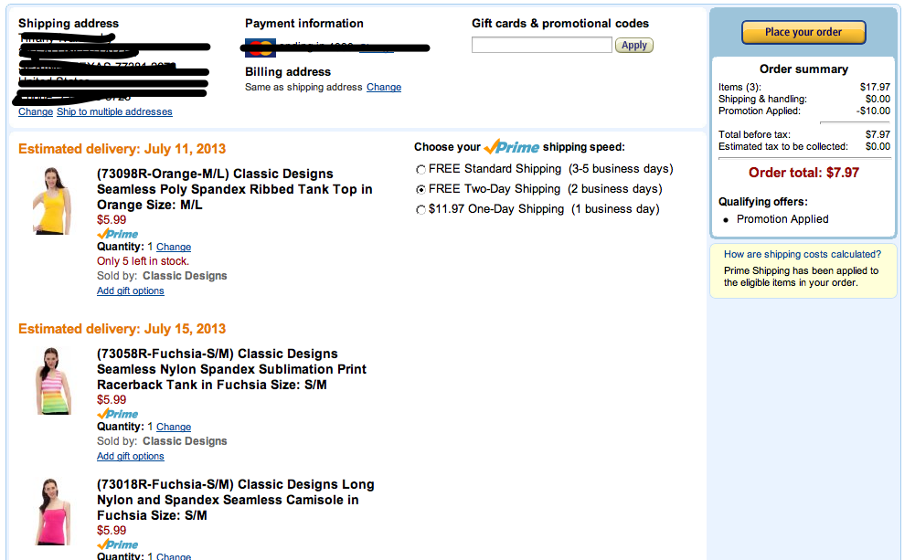This screenshot has height=560, width=915.
Task: Click Ship to multiple addresses link
Action: (x=114, y=111)
